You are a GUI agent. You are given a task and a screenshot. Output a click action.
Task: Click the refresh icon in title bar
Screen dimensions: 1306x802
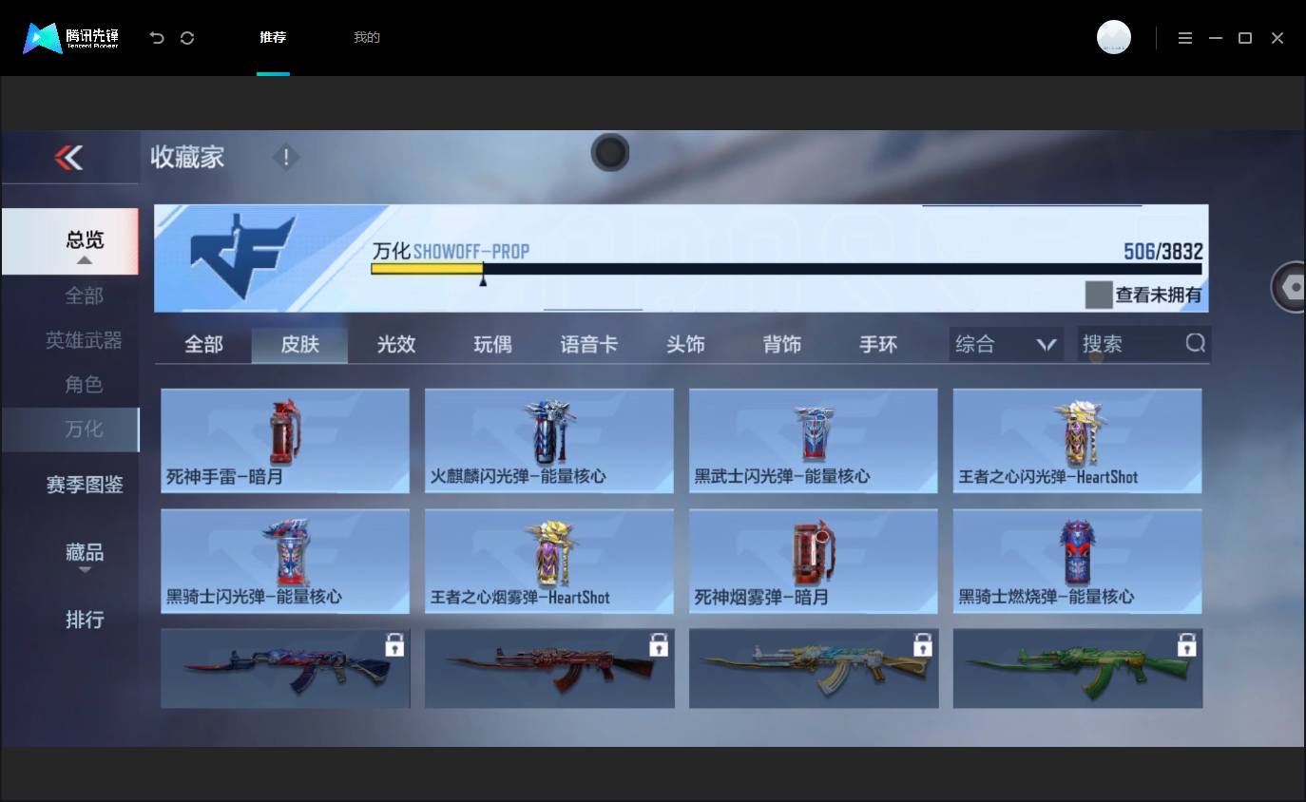tap(187, 38)
